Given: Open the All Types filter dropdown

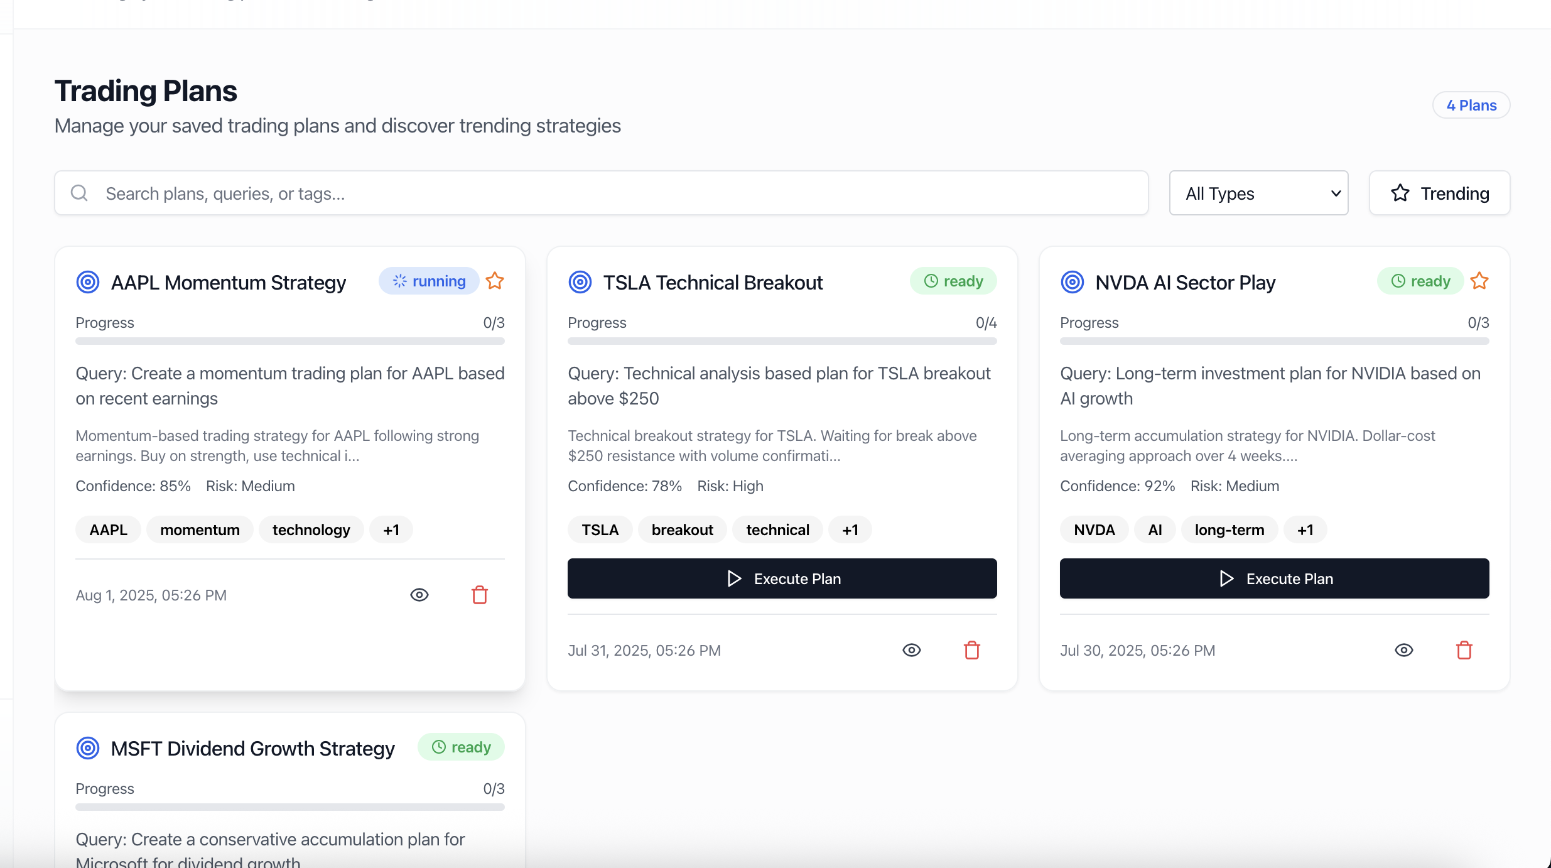Looking at the screenshot, I should click(1258, 193).
